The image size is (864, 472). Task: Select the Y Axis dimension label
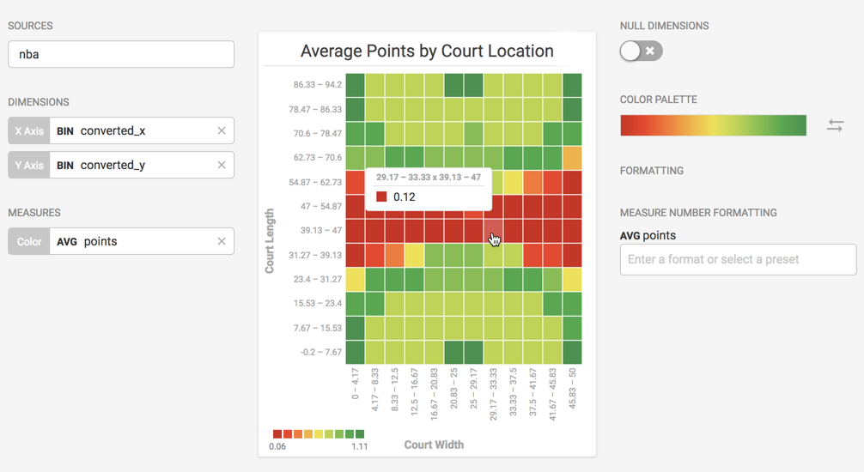(x=29, y=165)
